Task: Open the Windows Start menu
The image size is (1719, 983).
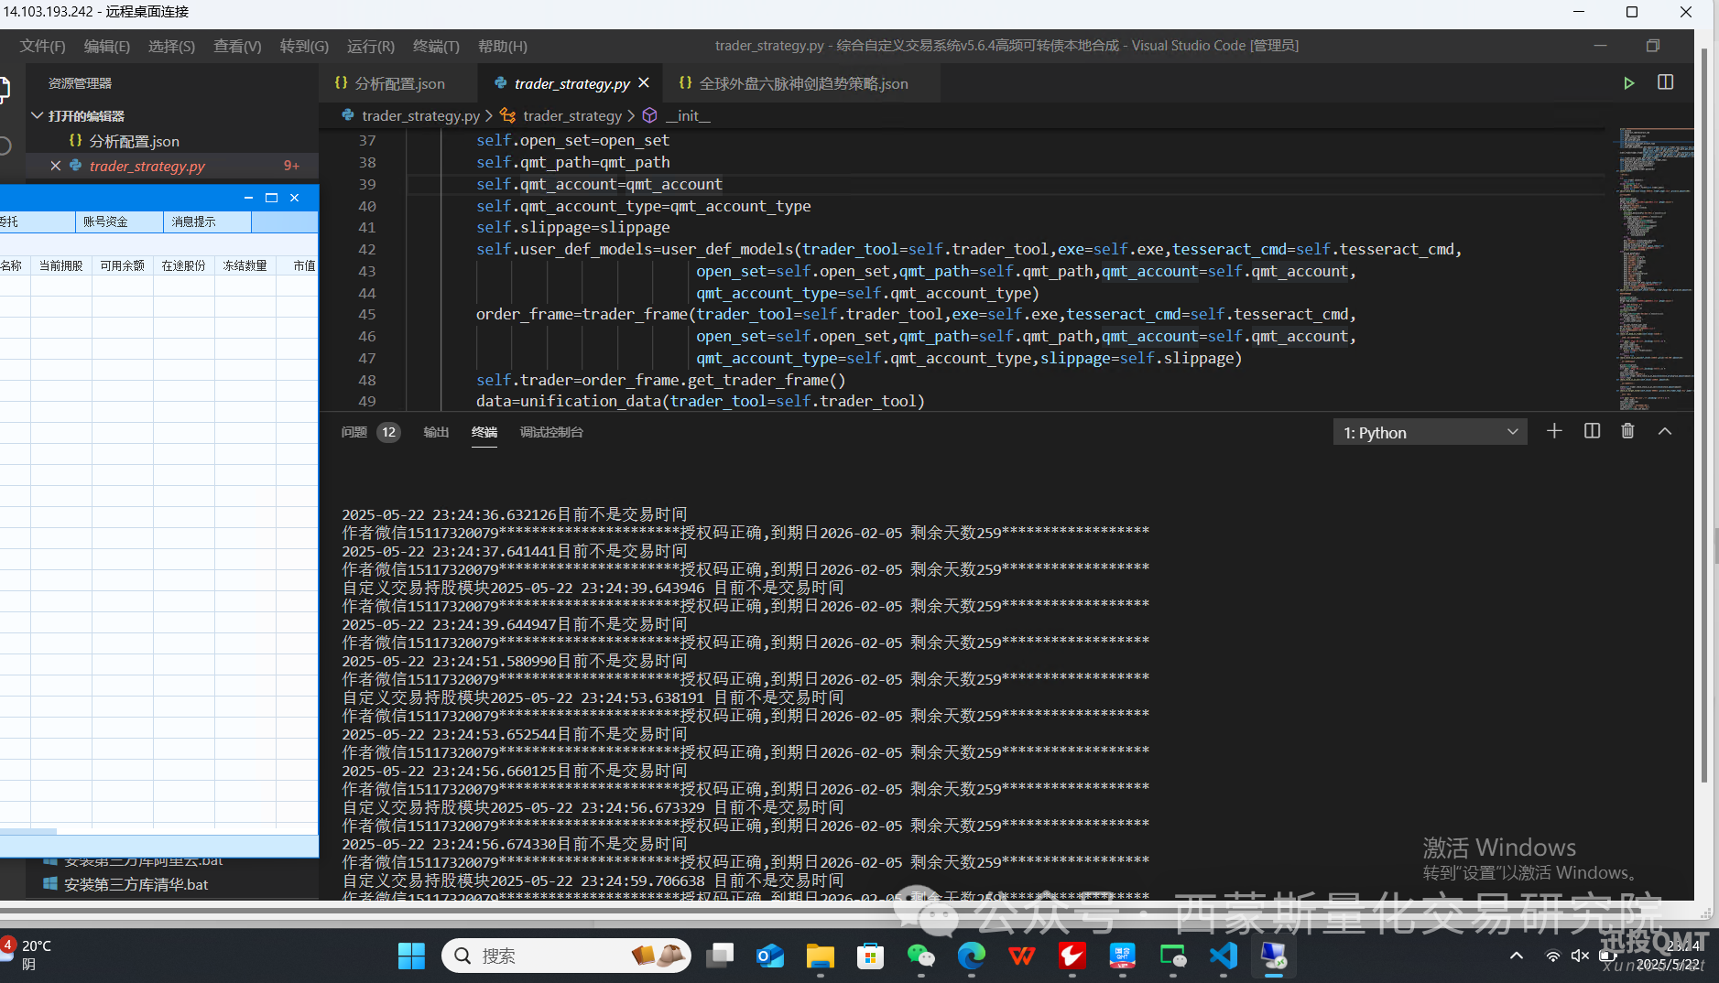Action: click(411, 956)
